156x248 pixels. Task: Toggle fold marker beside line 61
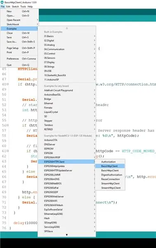tap(7, 151)
